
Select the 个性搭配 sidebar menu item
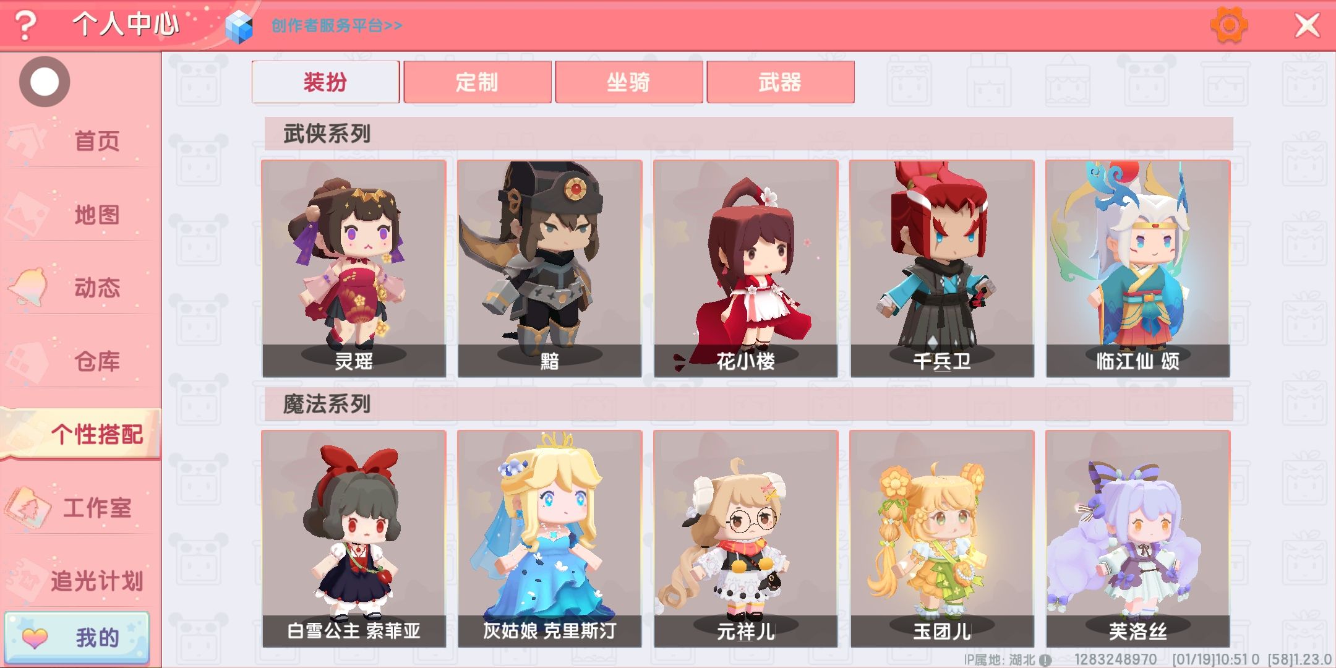coord(80,434)
